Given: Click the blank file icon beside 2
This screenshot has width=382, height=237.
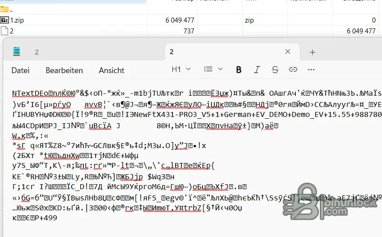Looking at the screenshot, I should [5, 31].
